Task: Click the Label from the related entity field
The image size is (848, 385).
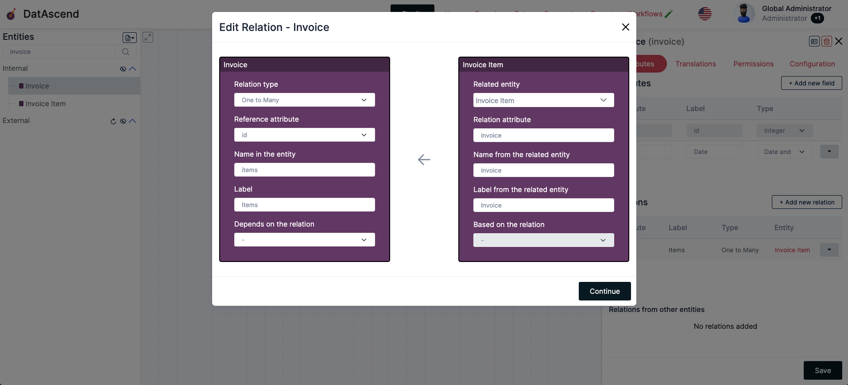Action: pyautogui.click(x=543, y=205)
